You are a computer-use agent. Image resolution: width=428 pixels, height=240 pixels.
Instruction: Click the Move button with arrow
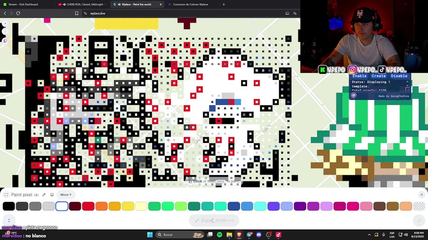66,195
